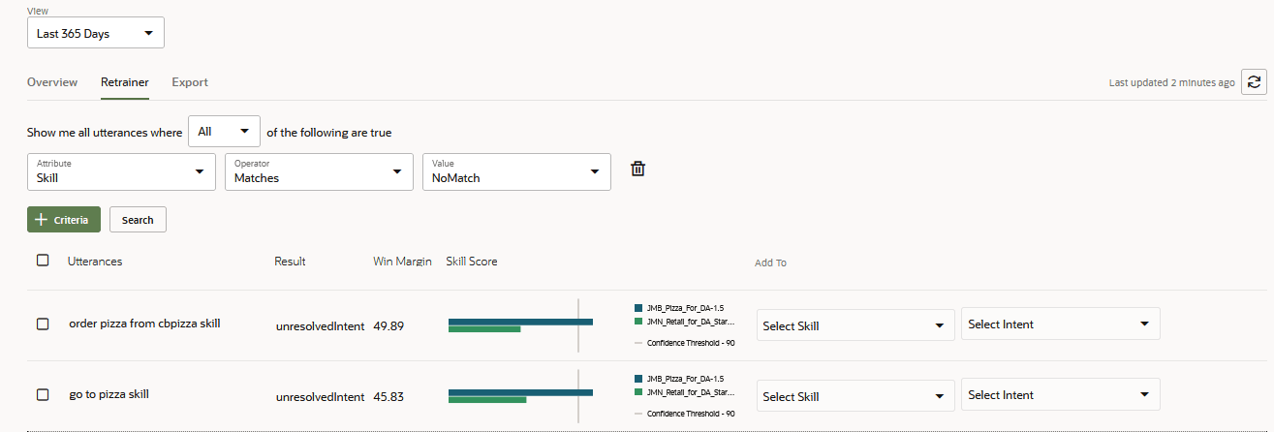This screenshot has height=432, width=1274.
Task: Open Select Skill for first utterance
Action: [855, 326]
